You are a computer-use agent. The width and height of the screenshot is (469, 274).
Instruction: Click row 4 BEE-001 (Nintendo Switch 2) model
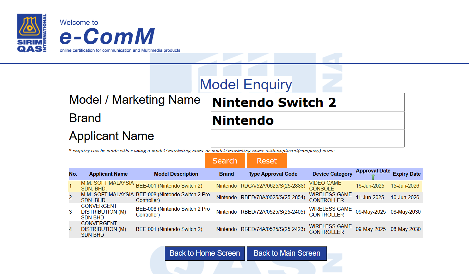(169, 229)
